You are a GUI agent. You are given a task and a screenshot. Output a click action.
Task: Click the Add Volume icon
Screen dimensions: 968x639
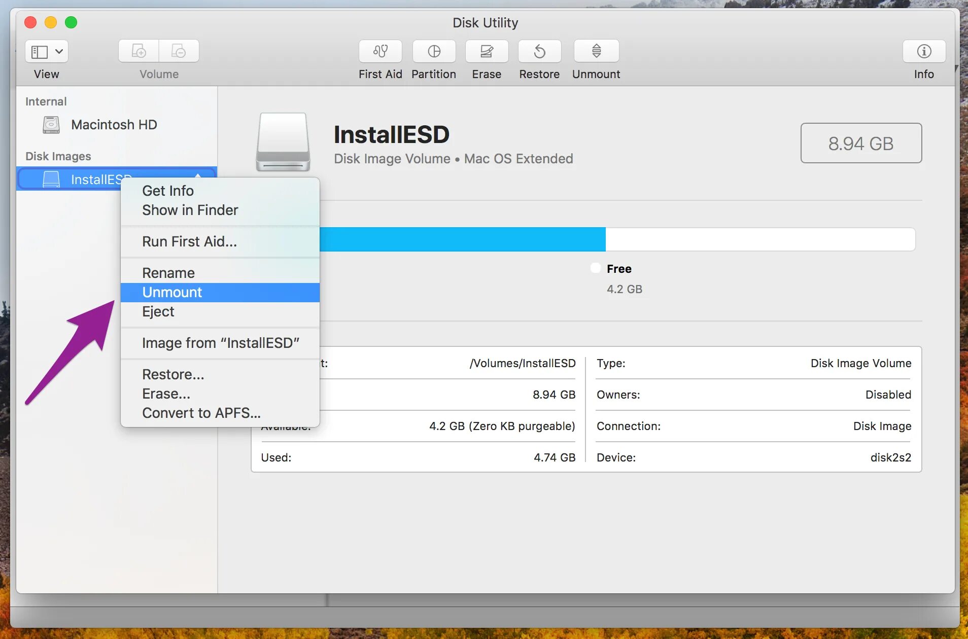click(x=139, y=51)
